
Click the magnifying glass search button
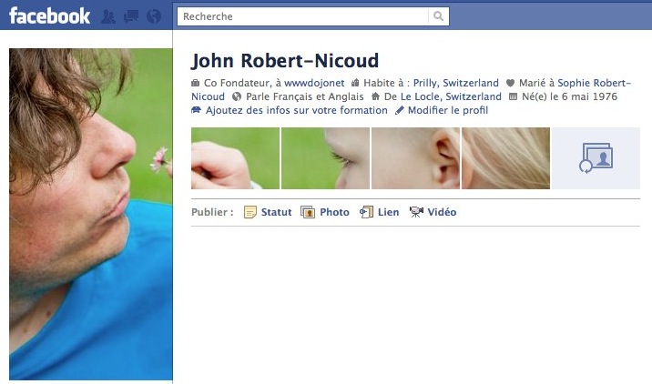(439, 16)
